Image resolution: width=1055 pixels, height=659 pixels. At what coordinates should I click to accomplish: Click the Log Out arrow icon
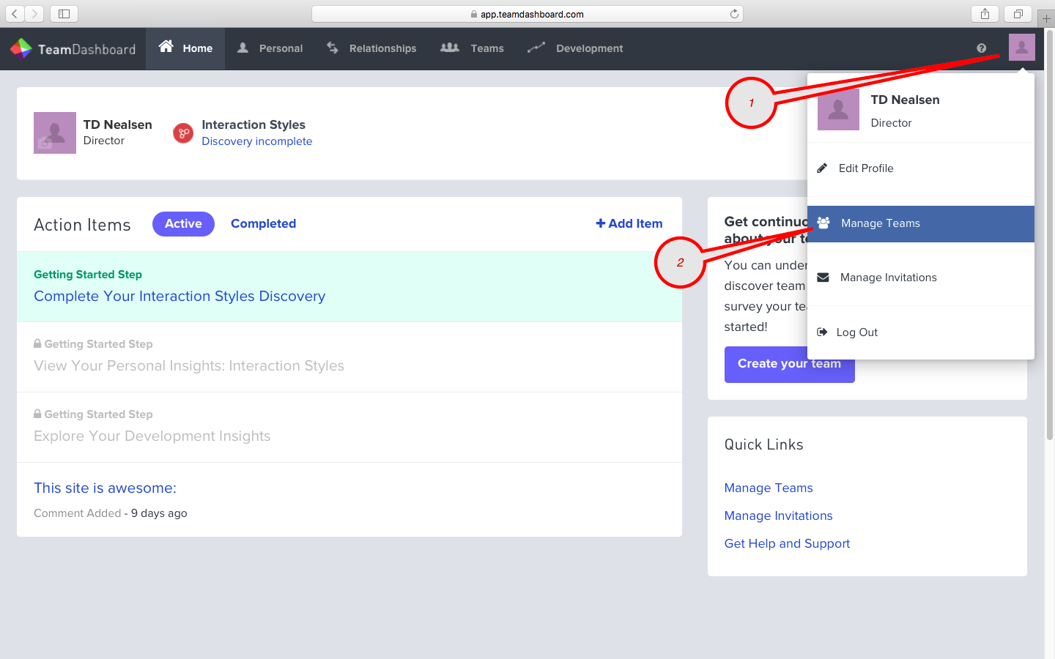822,332
